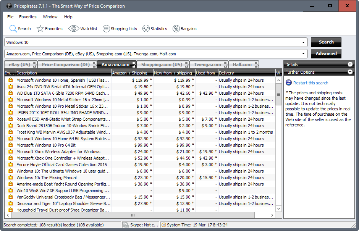Open the Search toolbar tool
The height and width of the screenshot is (231, 359).
[20, 29]
